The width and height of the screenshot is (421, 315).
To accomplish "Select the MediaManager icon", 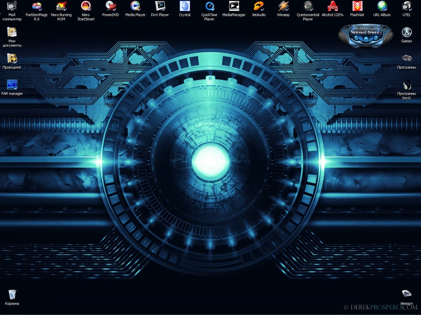I will click(234, 9).
